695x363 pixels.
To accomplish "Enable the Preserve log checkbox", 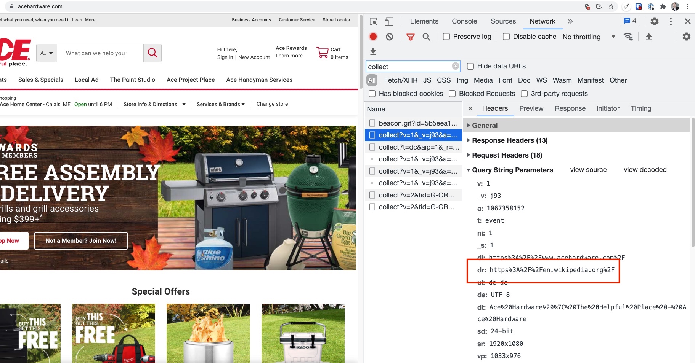I will click(x=446, y=37).
